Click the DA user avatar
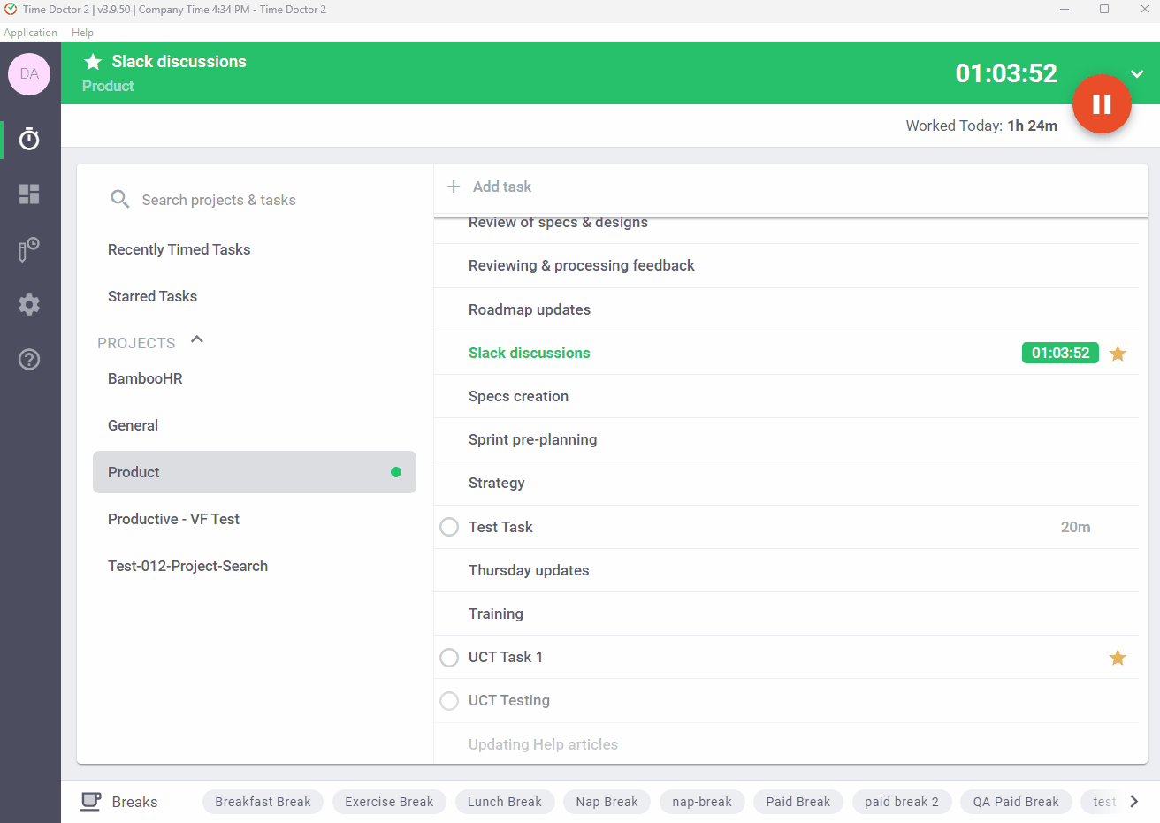This screenshot has height=823, width=1160. (x=29, y=73)
